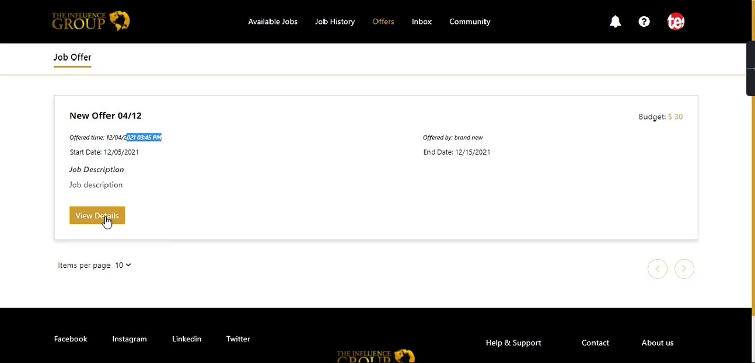Open the Twitter footer link

pyautogui.click(x=238, y=339)
